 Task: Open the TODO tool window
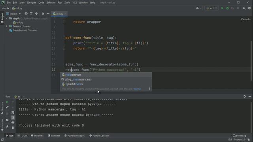(22, 136)
